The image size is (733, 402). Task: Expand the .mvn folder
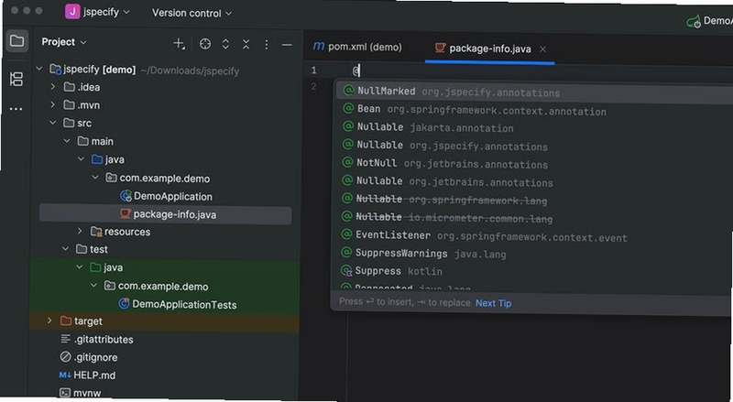tap(53, 104)
